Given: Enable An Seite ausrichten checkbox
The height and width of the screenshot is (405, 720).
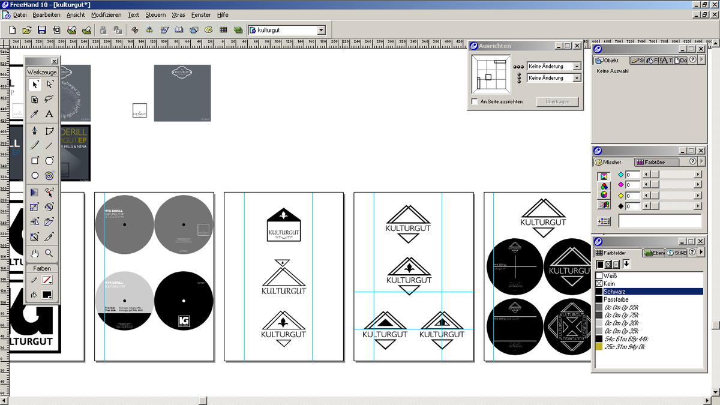Looking at the screenshot, I should pos(475,102).
